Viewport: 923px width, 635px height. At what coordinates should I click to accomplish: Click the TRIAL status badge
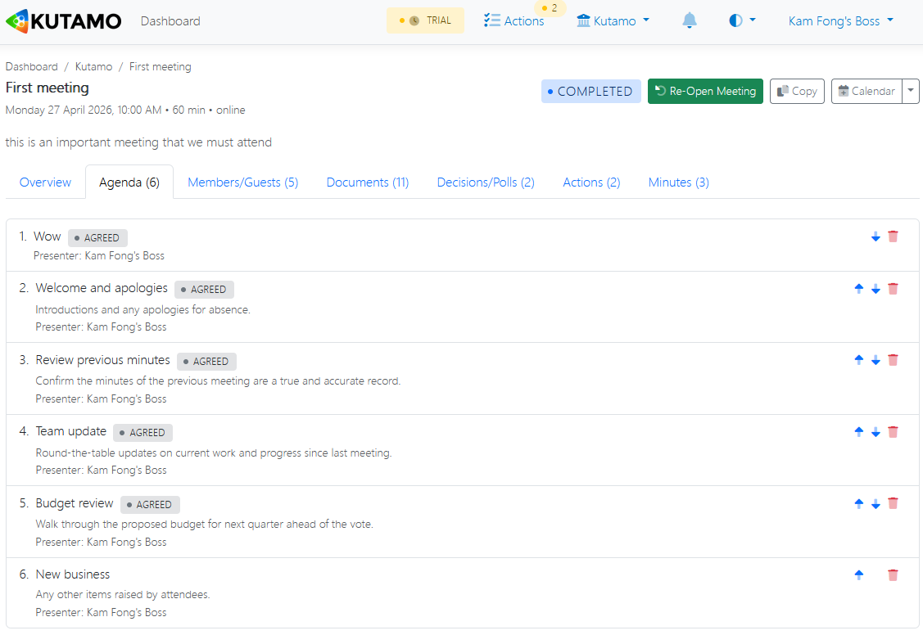425,20
